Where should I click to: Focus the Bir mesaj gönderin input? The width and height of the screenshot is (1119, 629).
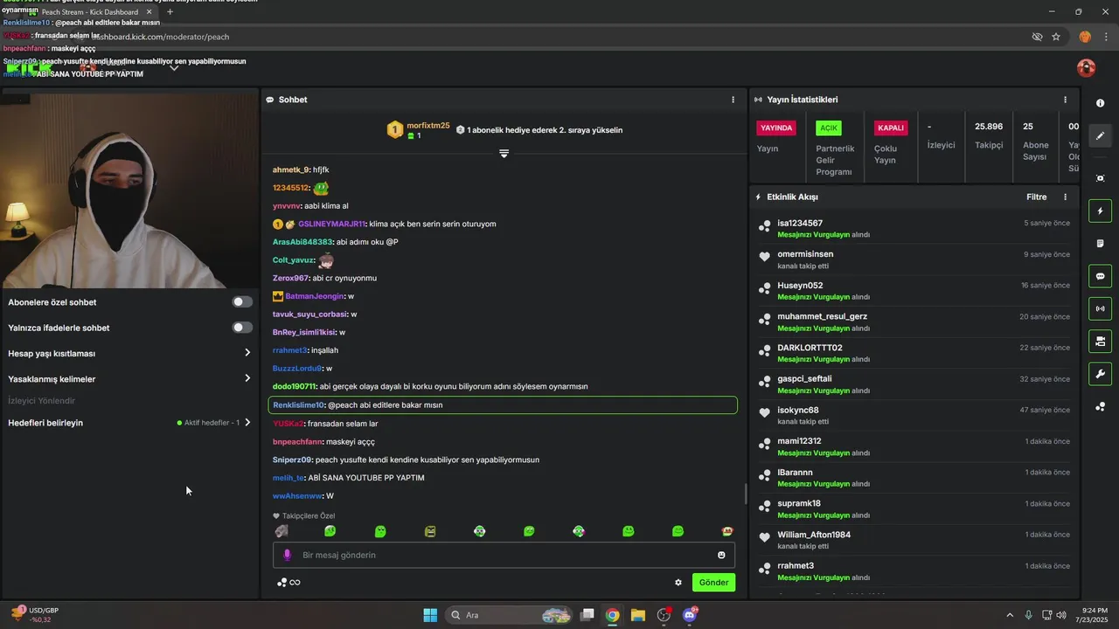[x=504, y=555]
